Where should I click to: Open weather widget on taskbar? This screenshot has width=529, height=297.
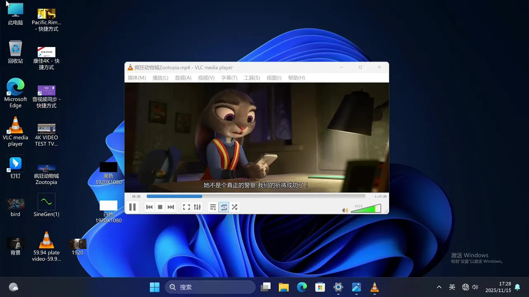13,287
